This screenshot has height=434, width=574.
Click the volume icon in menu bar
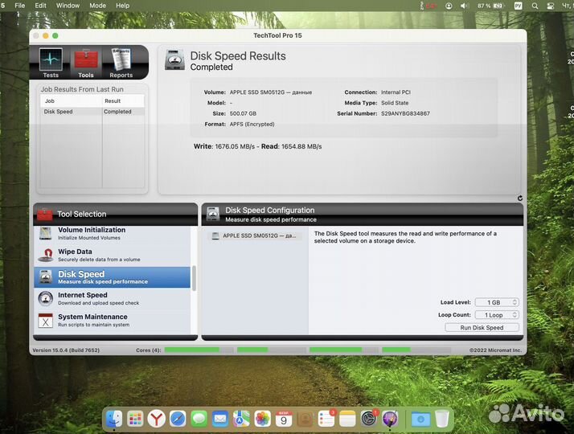click(464, 6)
